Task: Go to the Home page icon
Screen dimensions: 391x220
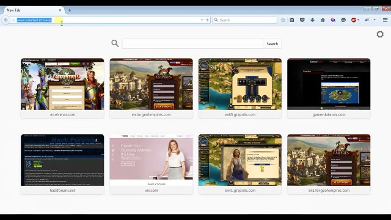Action: pos(323,20)
